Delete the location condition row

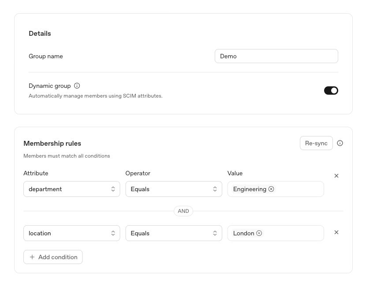[336, 232]
